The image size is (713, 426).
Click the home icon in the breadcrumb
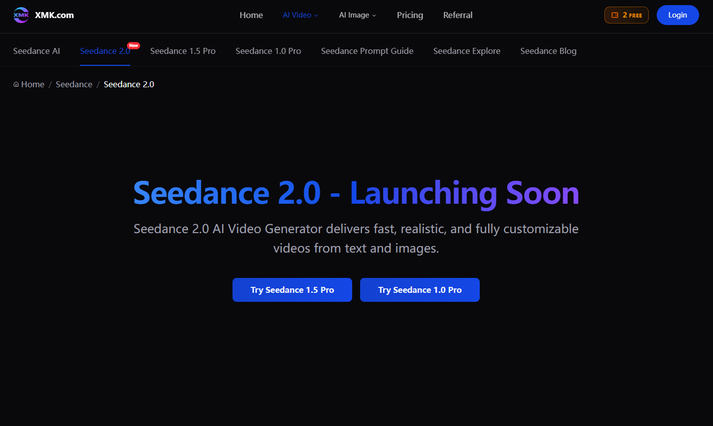(x=15, y=84)
